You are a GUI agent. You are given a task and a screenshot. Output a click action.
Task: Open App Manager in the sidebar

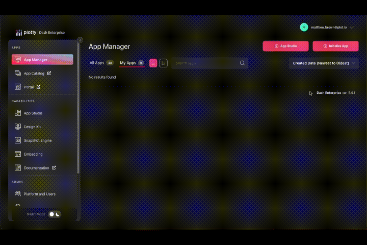[x=42, y=60]
